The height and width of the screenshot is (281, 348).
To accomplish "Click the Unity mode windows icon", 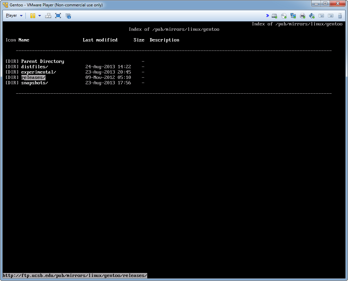I will tap(68, 16).
